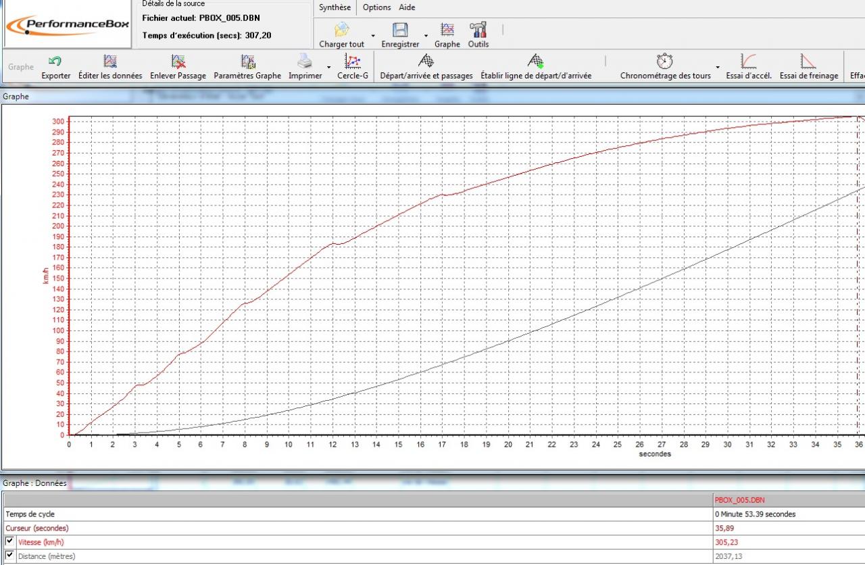Switch to the Synthèse tab
This screenshot has height=565, width=865.
[335, 7]
